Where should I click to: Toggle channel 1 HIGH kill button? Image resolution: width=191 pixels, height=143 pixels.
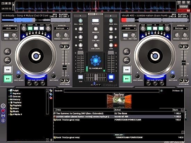[x=76, y=29]
